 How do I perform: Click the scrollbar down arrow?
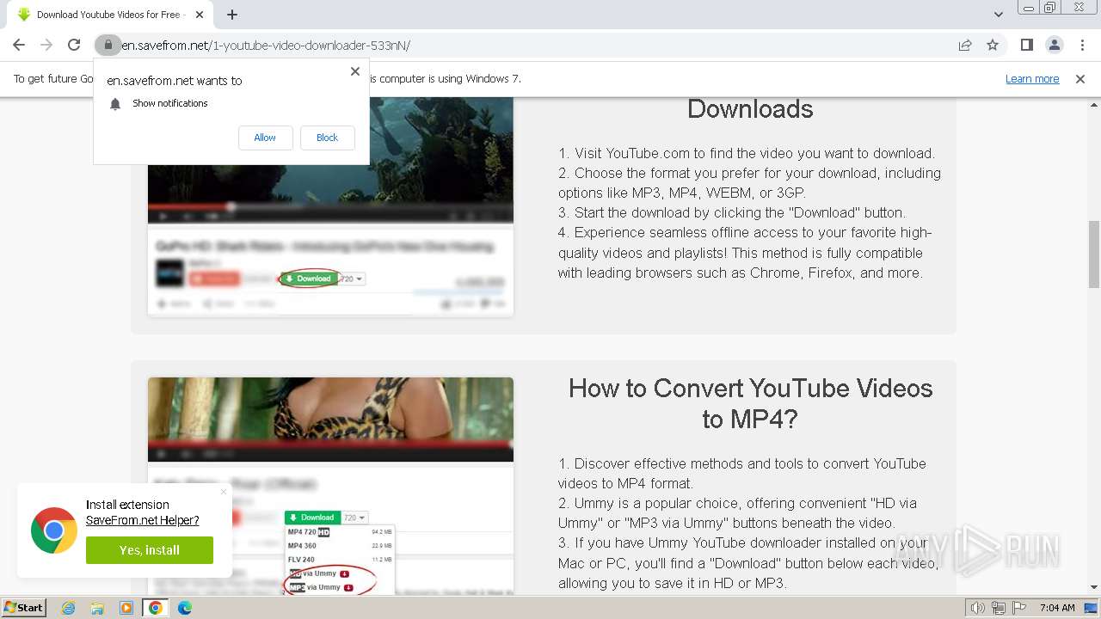1094,587
